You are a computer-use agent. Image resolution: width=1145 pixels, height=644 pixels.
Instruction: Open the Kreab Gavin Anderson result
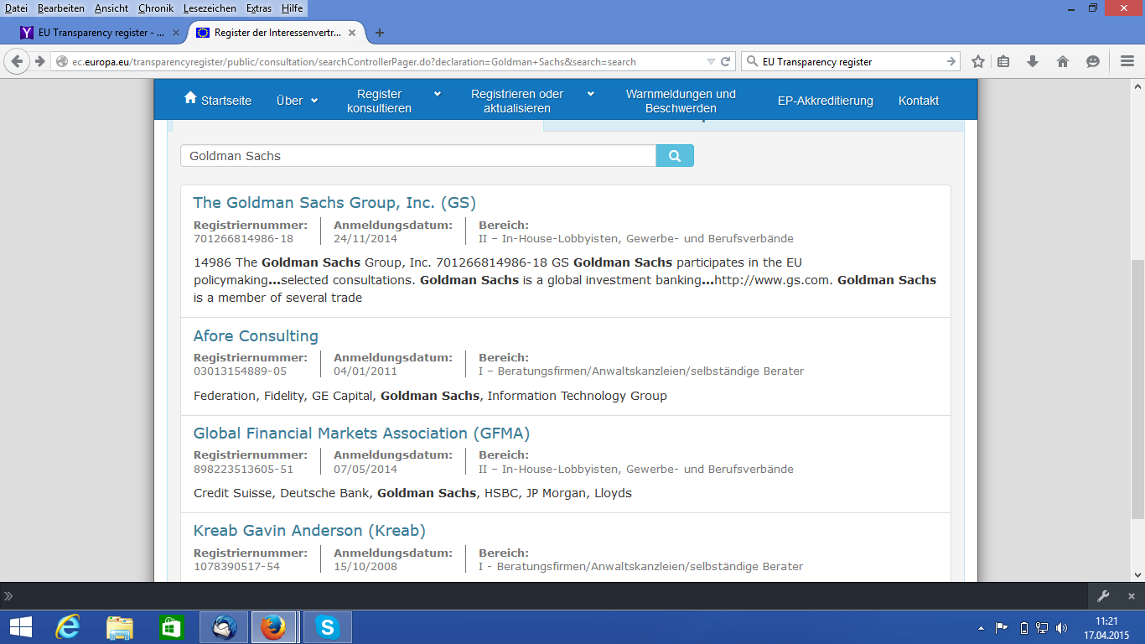coord(309,531)
